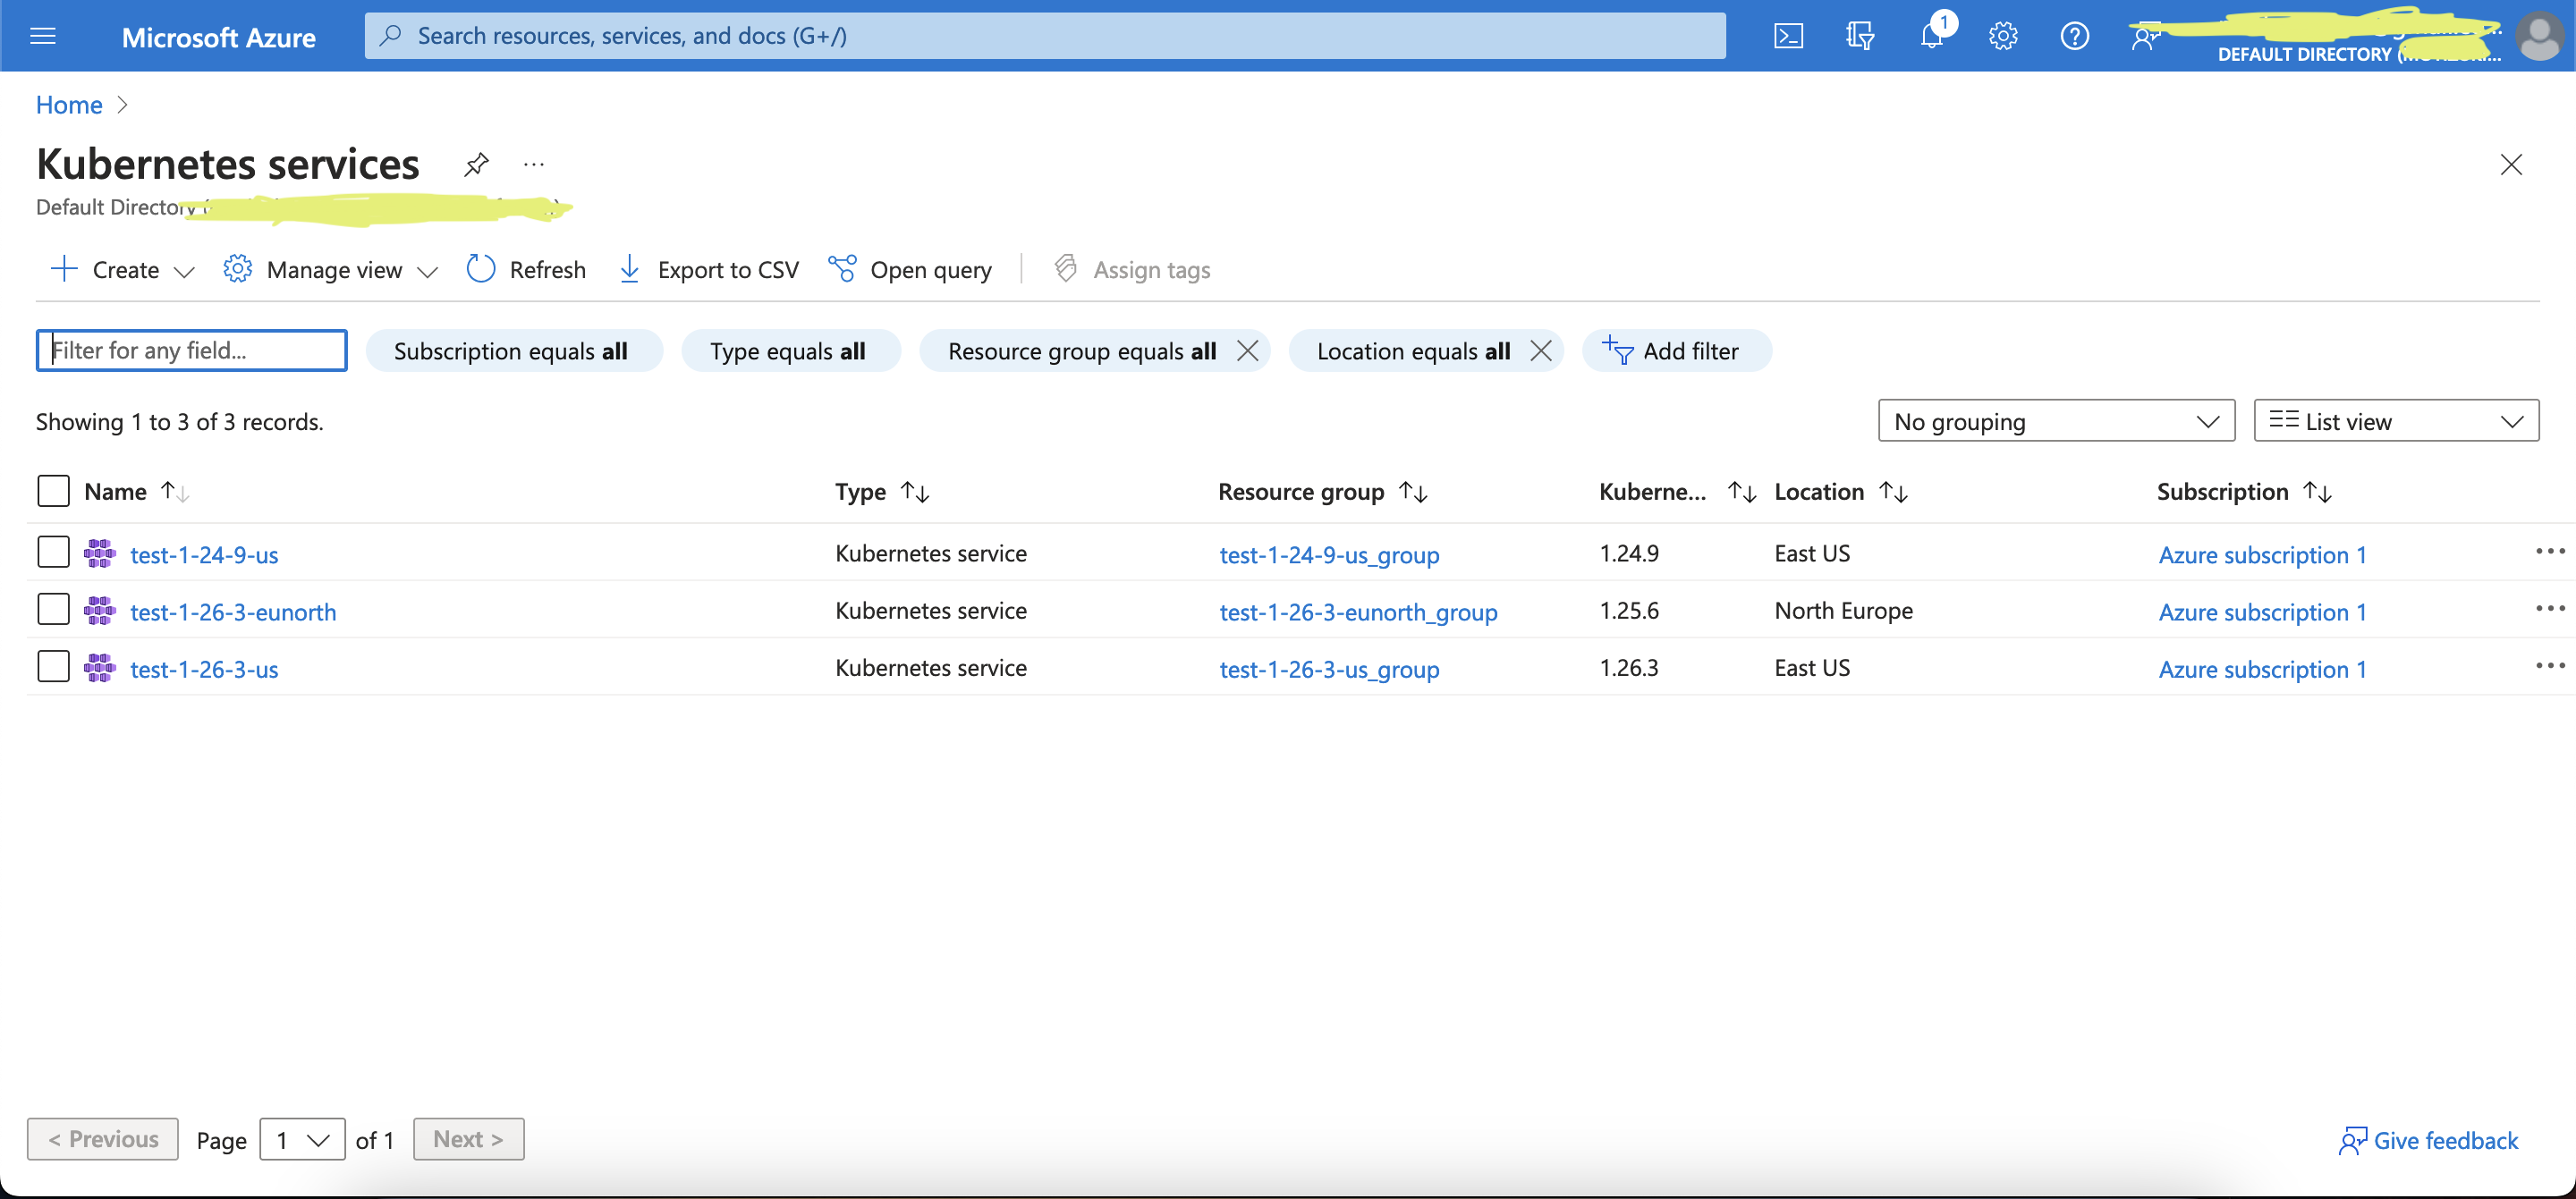Viewport: 2576px width, 1199px height.
Task: Click the help question mark icon
Action: point(2074,36)
